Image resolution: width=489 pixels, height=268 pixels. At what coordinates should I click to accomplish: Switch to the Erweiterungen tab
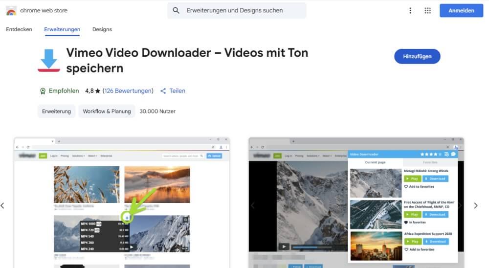62,29
